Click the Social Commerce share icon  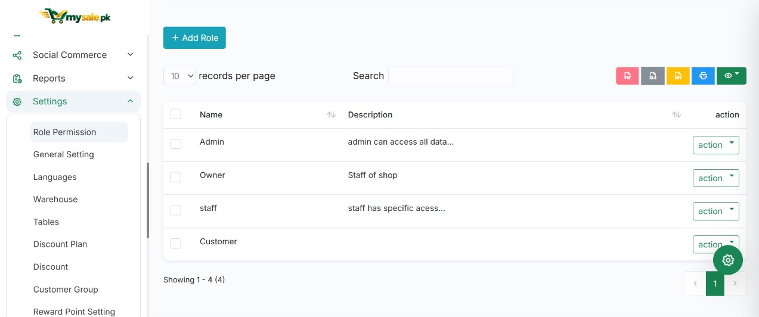(17, 55)
